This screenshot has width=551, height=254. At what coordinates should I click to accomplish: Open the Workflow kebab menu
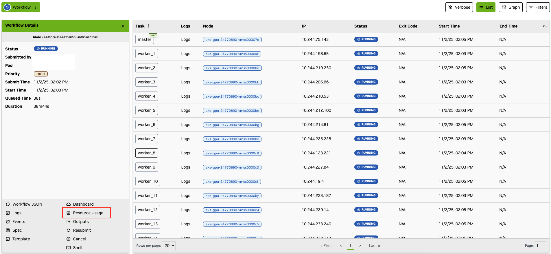[35, 7]
